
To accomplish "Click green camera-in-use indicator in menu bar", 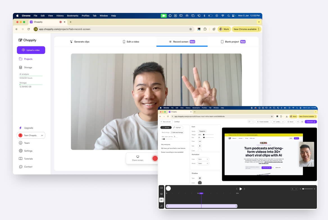I will pos(164,16).
